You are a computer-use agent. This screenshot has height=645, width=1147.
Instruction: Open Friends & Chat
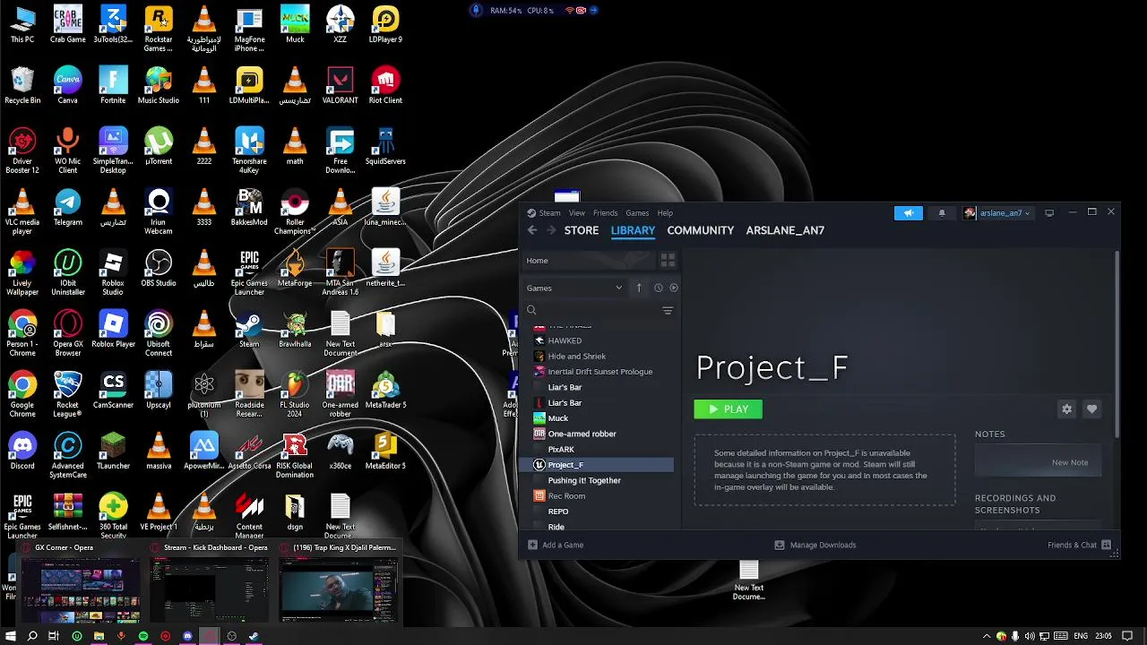click(x=1080, y=545)
